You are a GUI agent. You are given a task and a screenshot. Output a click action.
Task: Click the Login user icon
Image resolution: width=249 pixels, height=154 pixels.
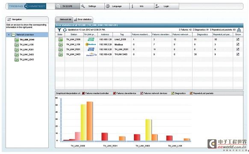tap(157, 6)
